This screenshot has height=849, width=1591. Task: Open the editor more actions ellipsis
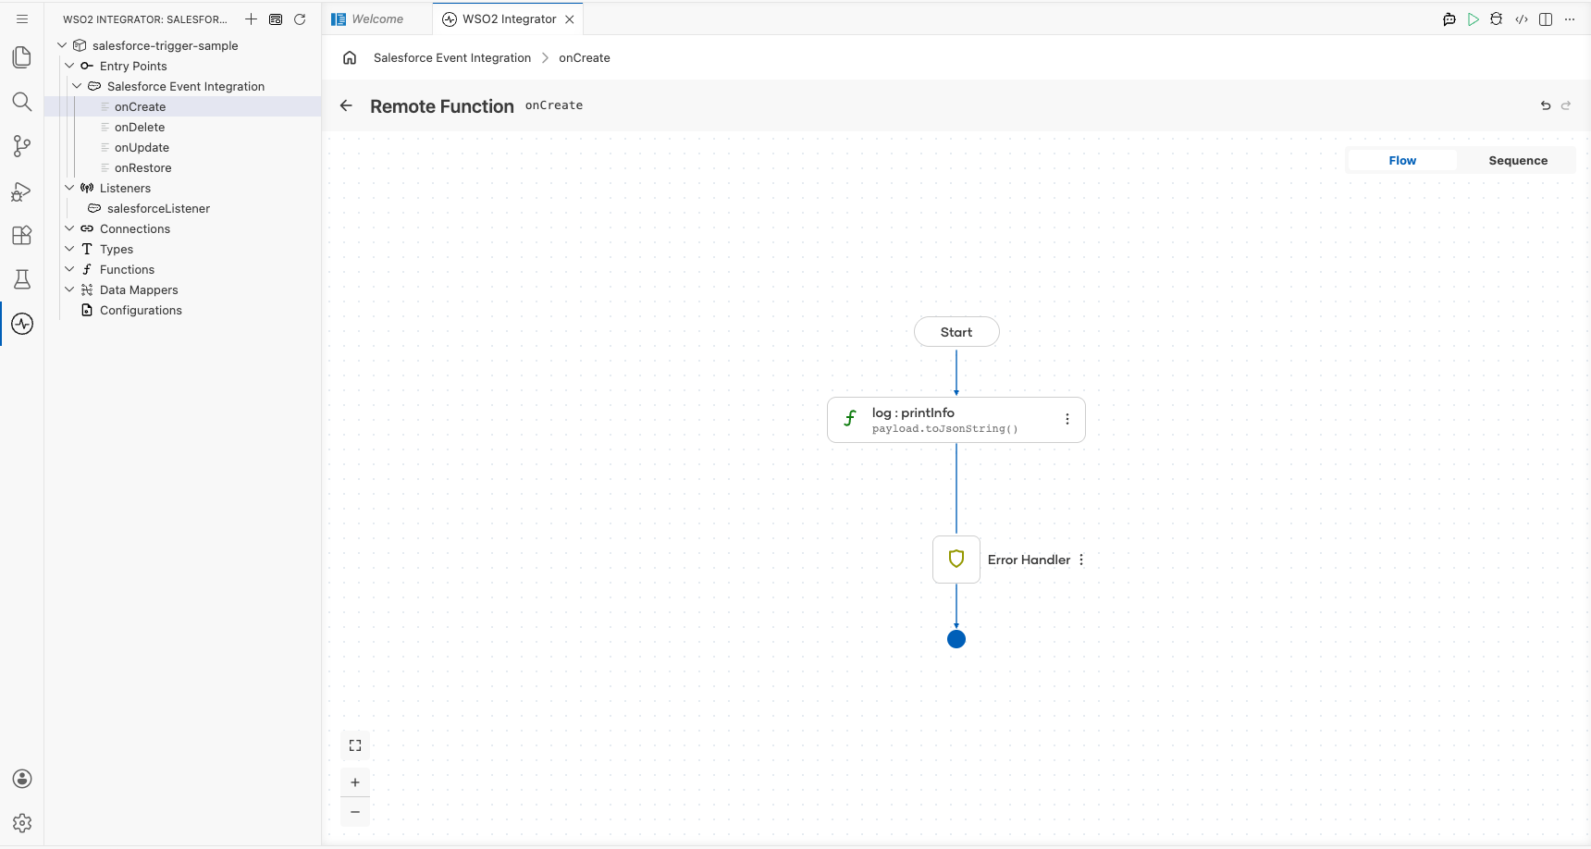point(1570,18)
